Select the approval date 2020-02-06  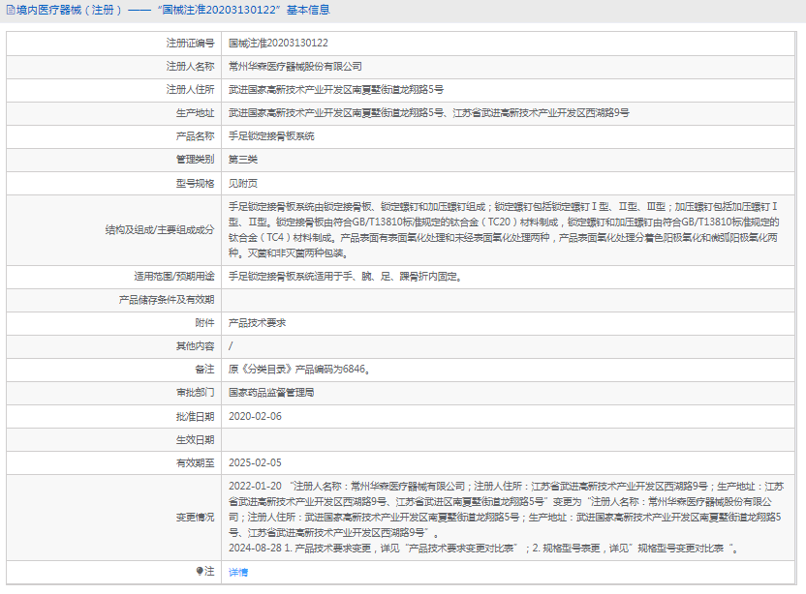(255, 416)
